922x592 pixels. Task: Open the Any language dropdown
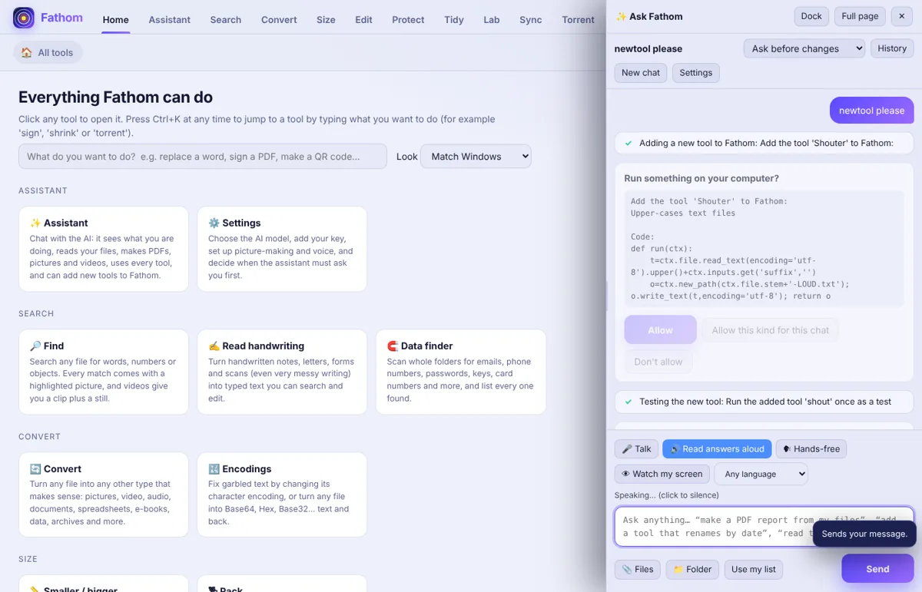click(x=761, y=474)
